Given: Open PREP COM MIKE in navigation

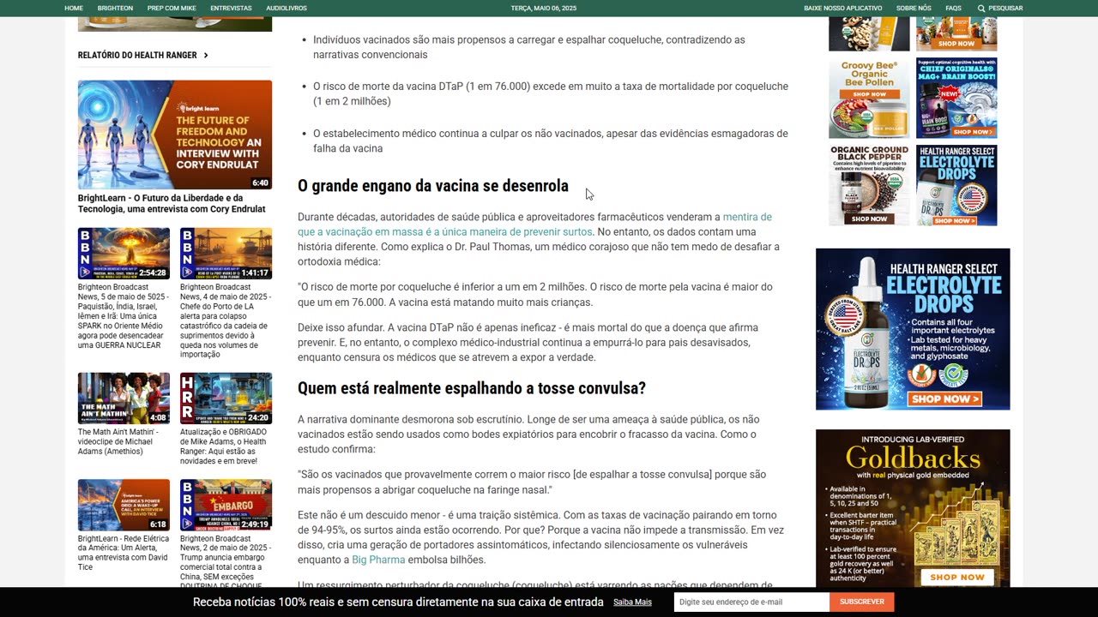Looking at the screenshot, I should coord(172,8).
